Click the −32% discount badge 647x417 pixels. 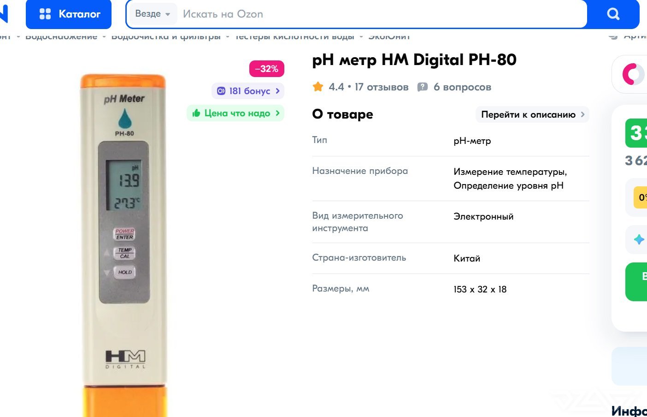tap(267, 69)
